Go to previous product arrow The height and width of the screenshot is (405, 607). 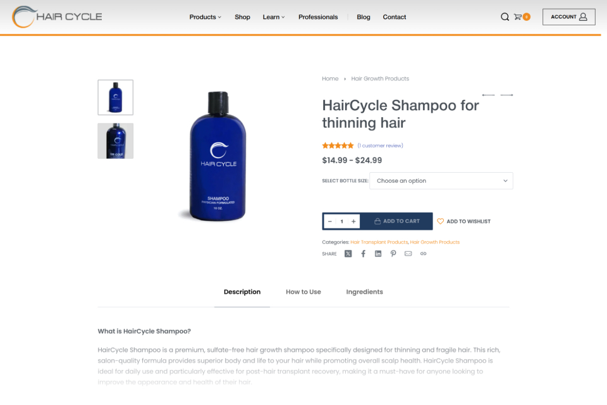click(x=488, y=95)
